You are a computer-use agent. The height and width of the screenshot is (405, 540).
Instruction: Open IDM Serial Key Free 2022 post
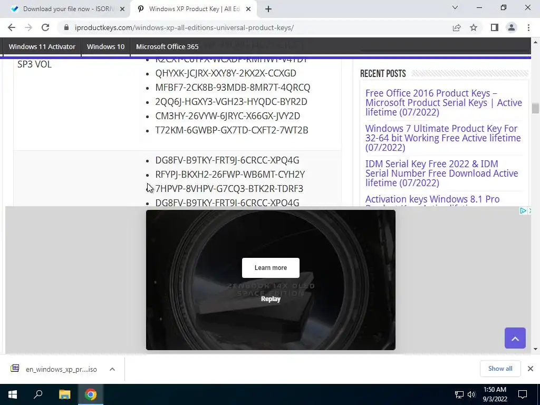click(x=441, y=173)
